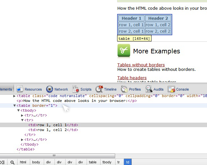207x165 pixels.
Task: Click the Header 2 table cell
Action: 158,18
